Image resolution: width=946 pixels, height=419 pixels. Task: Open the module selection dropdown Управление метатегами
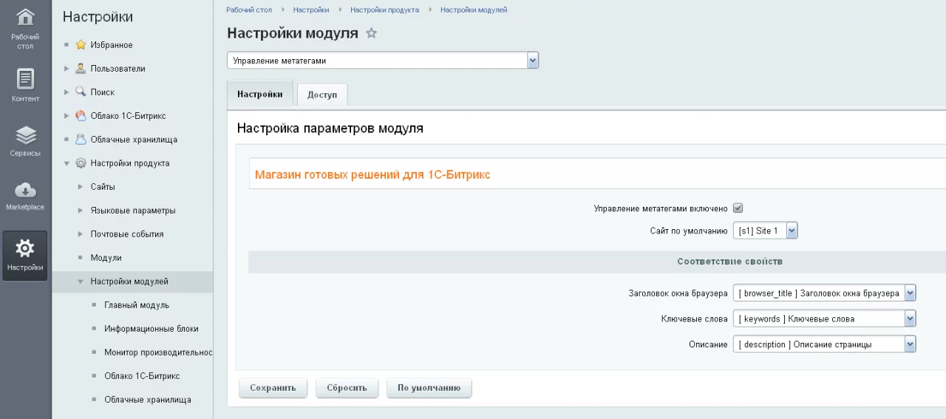coord(382,61)
